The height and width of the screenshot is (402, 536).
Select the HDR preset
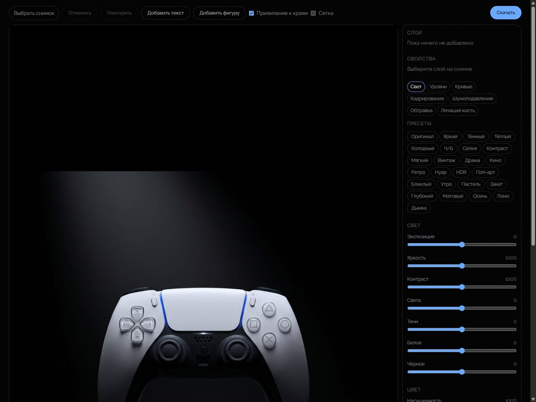pyautogui.click(x=461, y=172)
